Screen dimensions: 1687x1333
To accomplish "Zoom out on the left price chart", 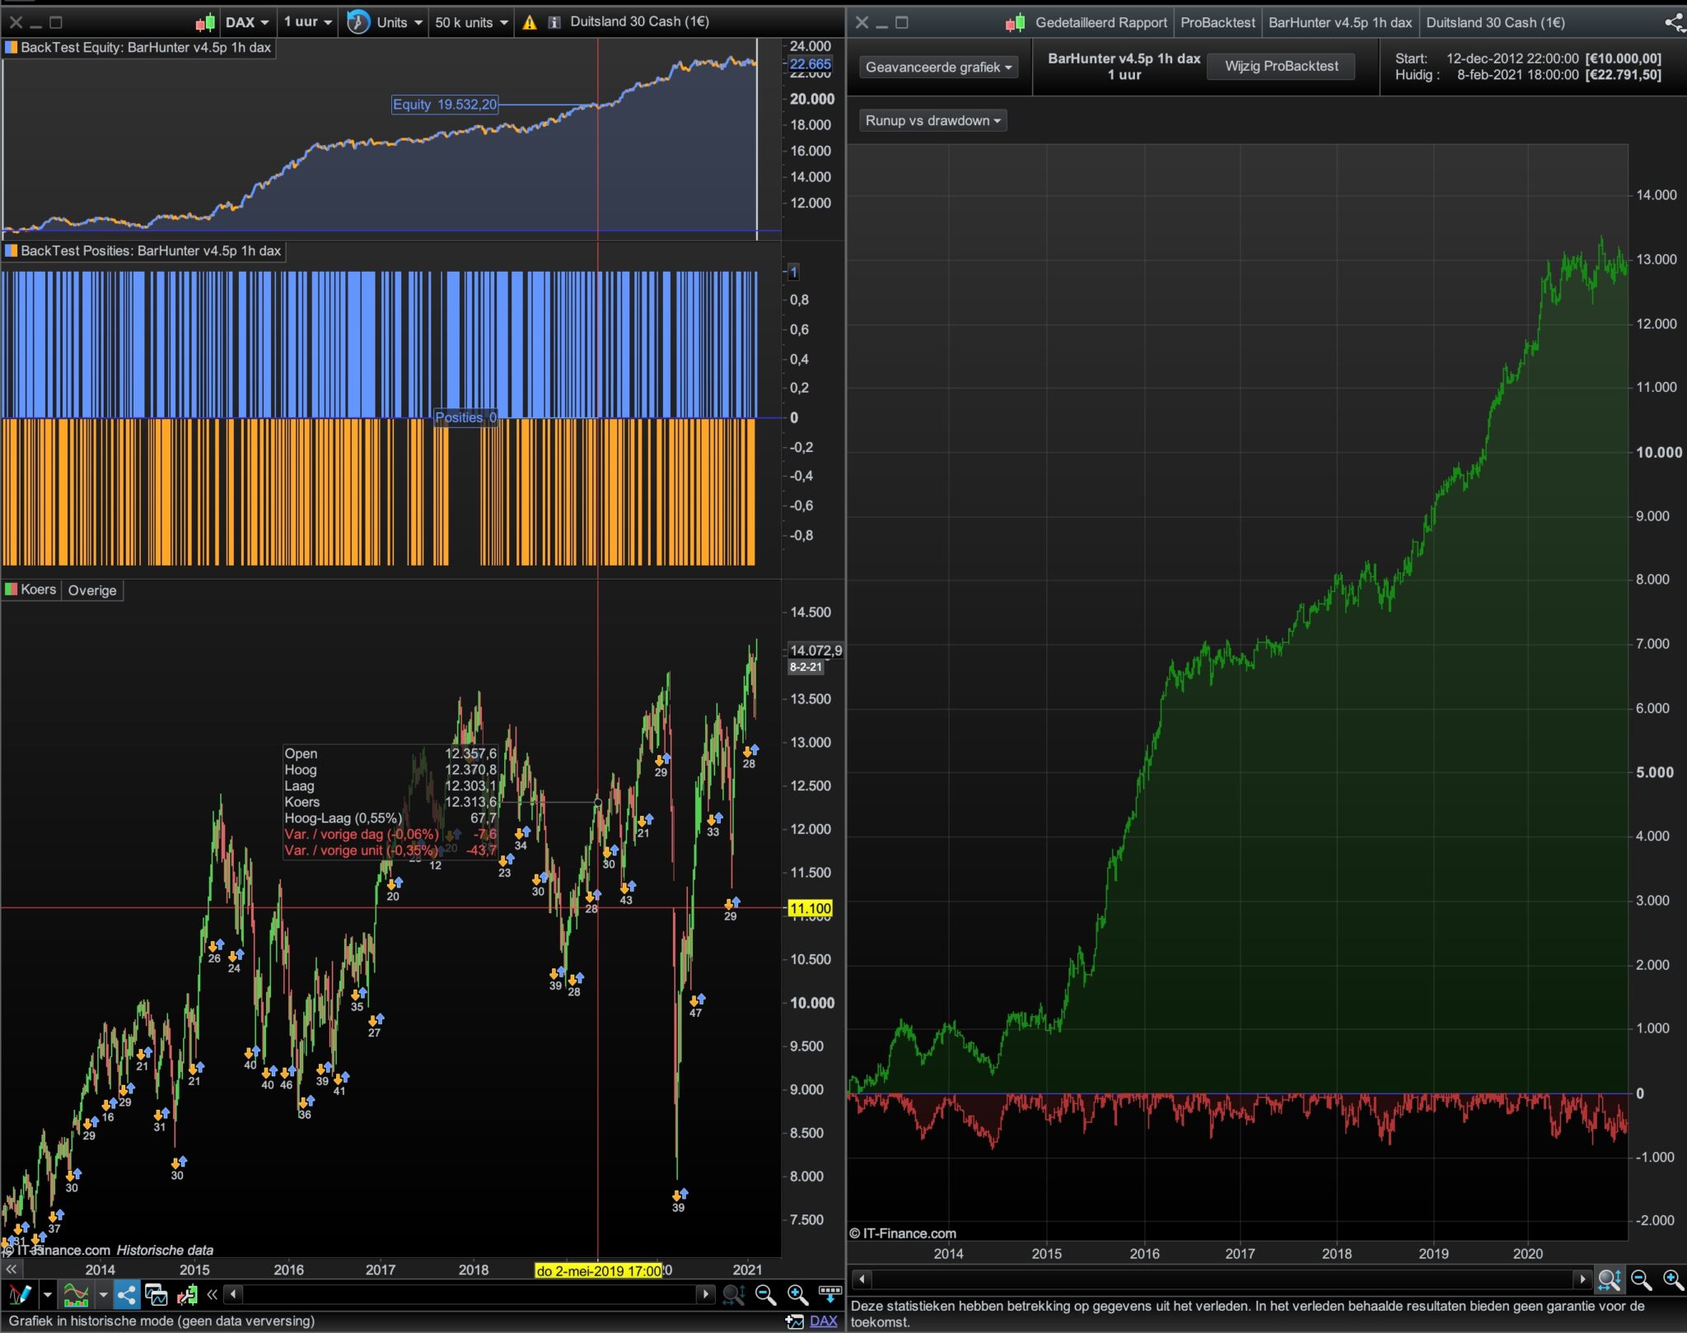I will 765,1294.
